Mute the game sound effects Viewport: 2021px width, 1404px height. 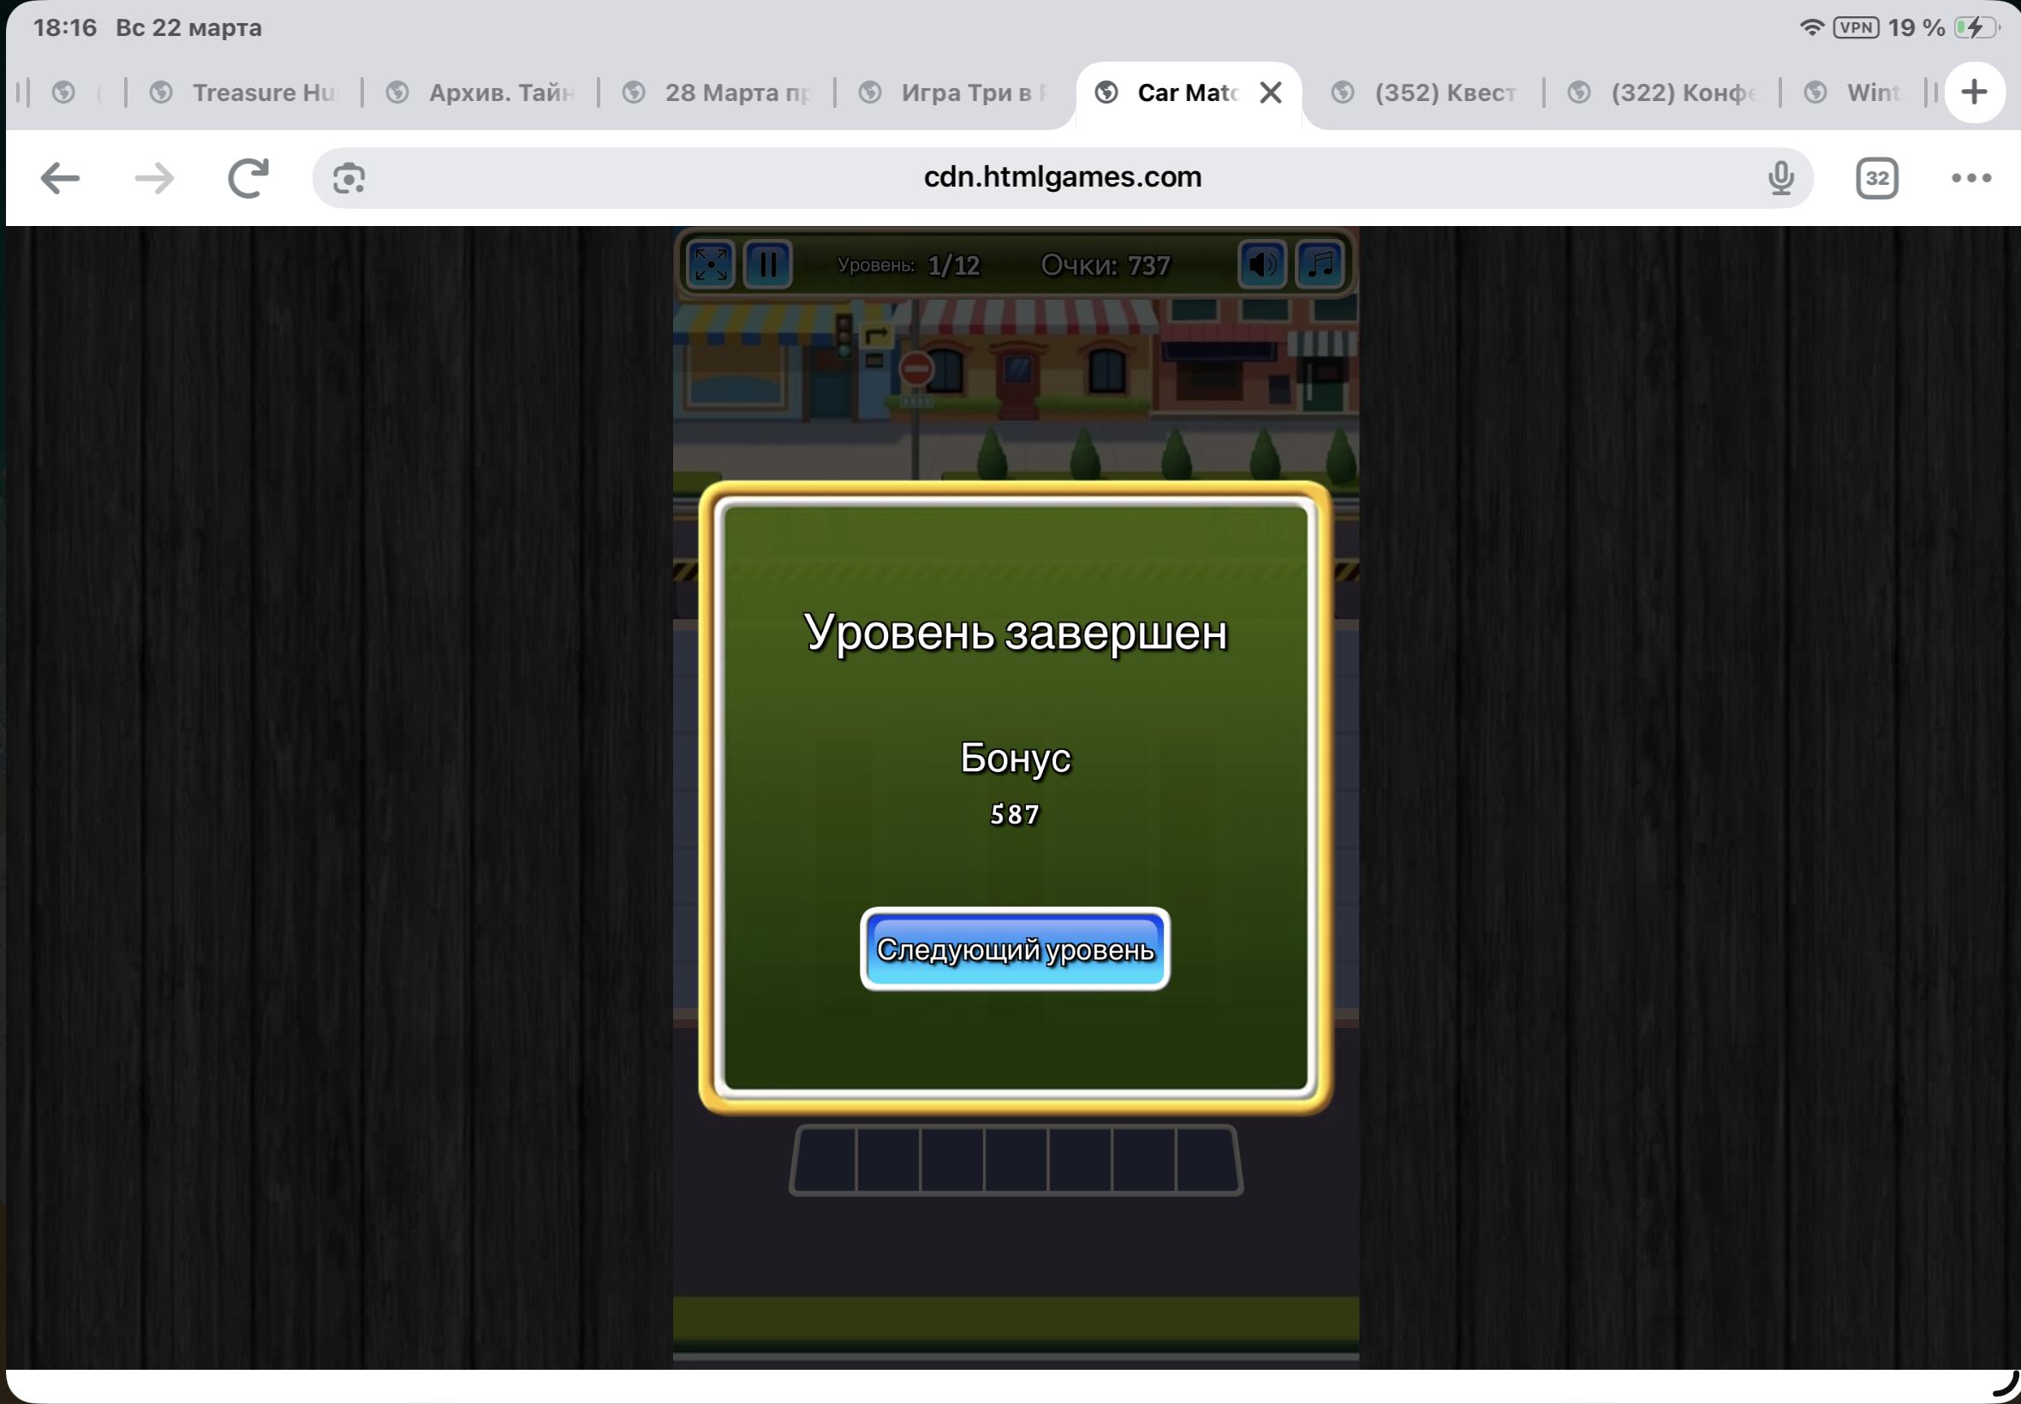click(1262, 264)
